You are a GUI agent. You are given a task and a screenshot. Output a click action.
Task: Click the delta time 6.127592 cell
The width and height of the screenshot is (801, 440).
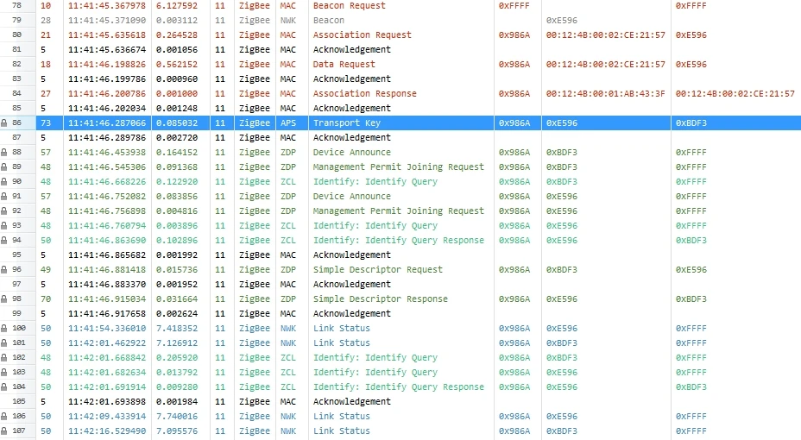click(177, 6)
